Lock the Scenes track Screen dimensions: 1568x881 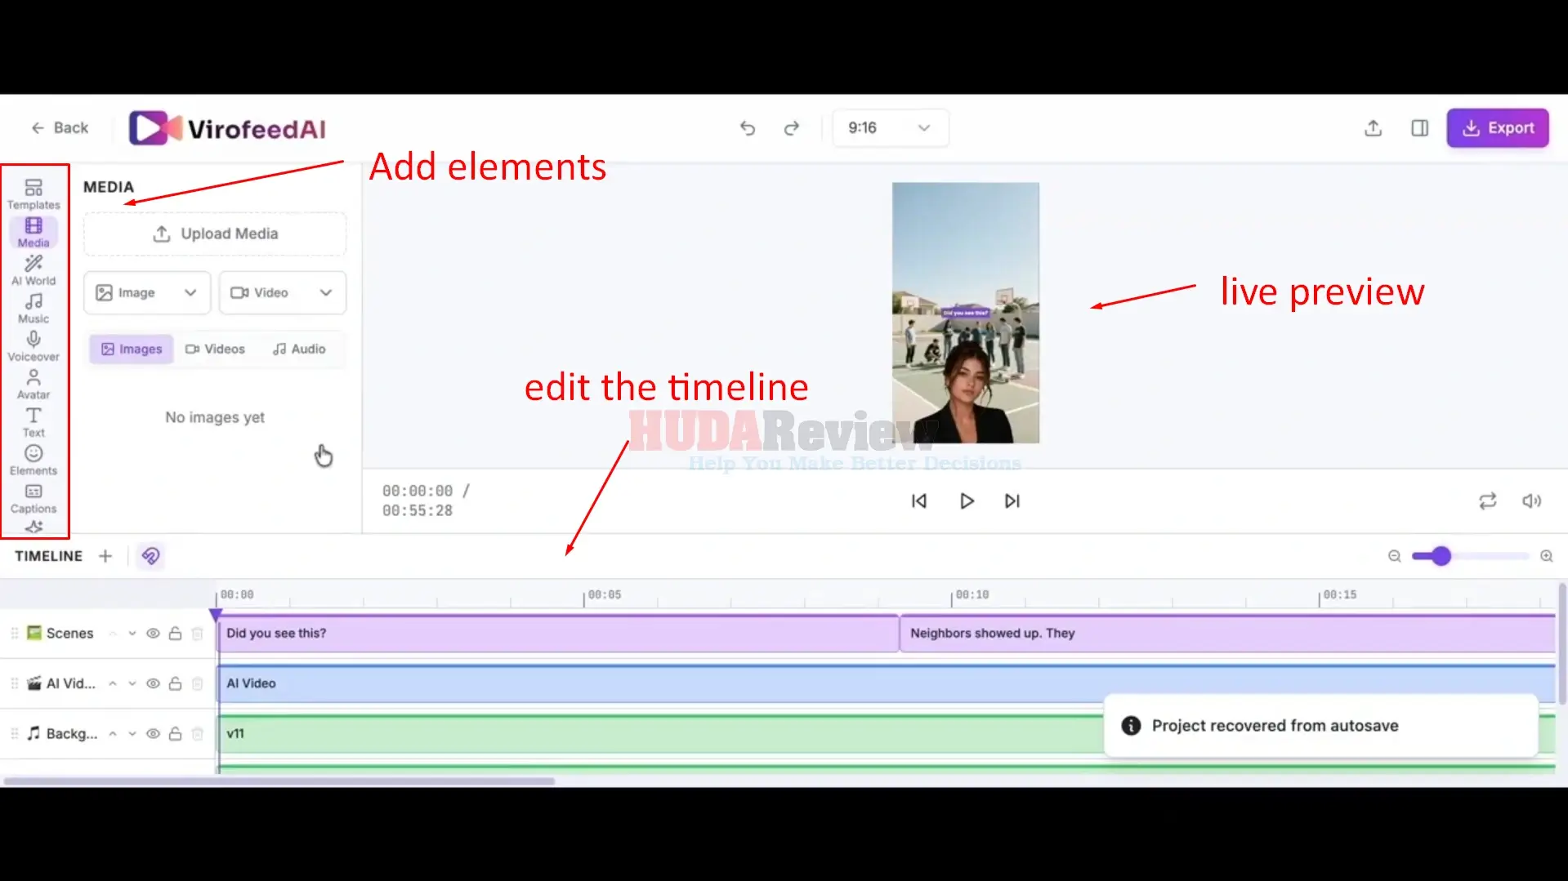tap(175, 634)
